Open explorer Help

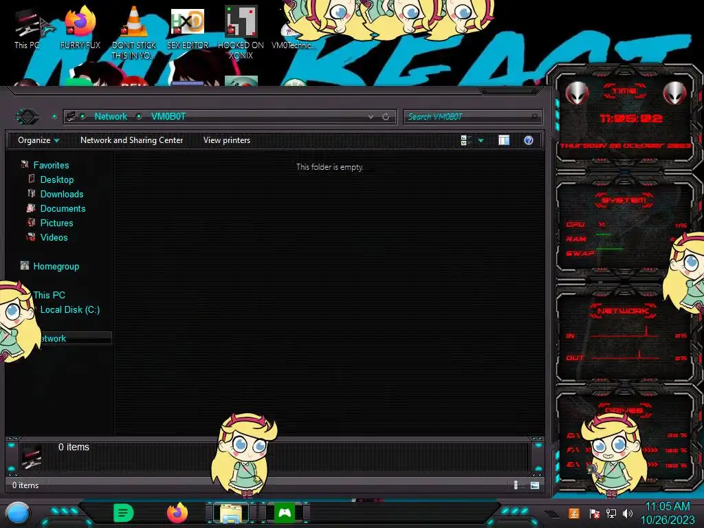click(529, 140)
